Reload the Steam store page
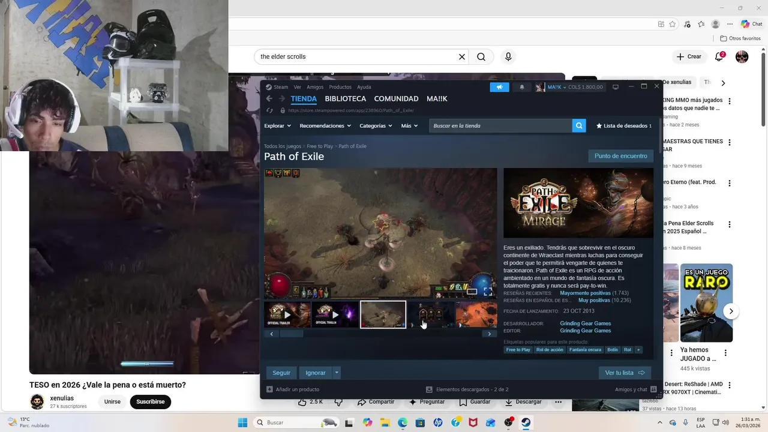Viewport: 768px width, 432px height. 269,110
